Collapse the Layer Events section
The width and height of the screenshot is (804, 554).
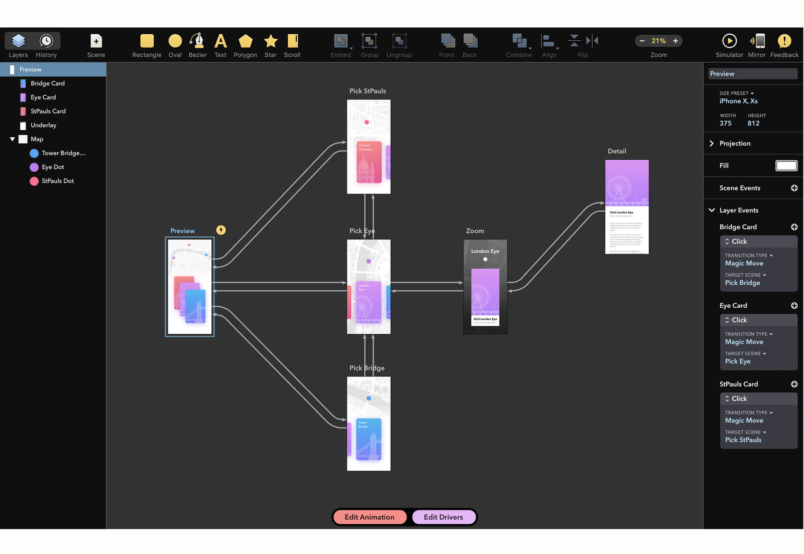[x=712, y=210]
